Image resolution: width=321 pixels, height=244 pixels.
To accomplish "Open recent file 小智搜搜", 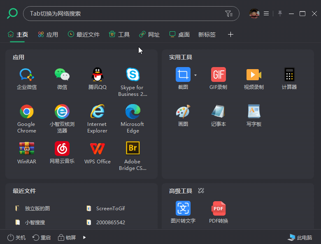I will (x=30, y=222).
